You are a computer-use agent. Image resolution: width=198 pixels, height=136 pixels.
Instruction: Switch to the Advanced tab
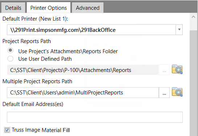[88, 8]
